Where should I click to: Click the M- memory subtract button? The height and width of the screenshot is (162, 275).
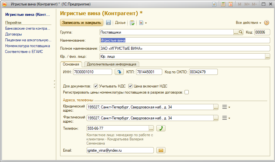click(x=254, y=4)
